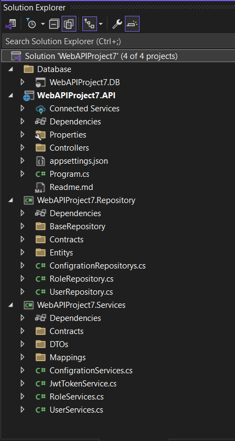This screenshot has height=441, width=235.
Task: Collapse the WebAPIProject7.API project node
Action: tap(10, 96)
